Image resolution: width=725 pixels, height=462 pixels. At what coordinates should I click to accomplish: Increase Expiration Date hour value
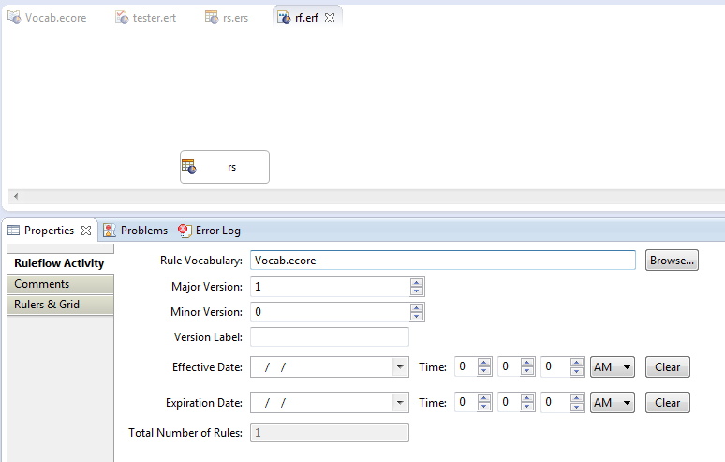(484, 398)
